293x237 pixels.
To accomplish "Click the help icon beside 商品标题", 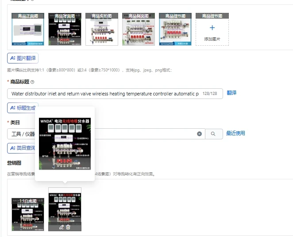I will [x=32, y=82].
